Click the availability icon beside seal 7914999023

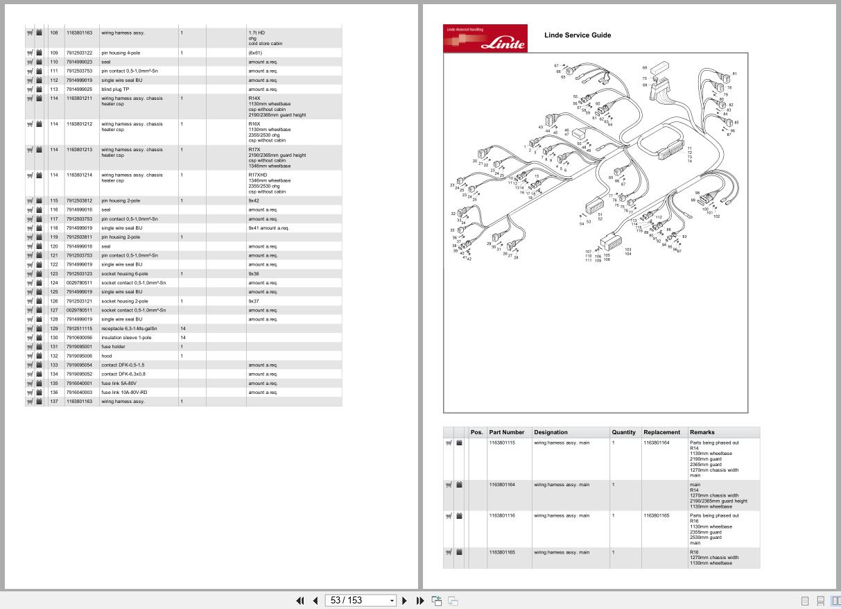(x=39, y=61)
